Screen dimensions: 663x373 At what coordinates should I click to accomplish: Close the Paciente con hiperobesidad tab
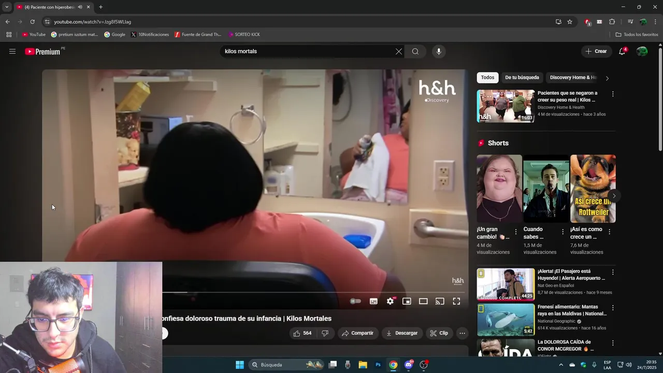(x=89, y=7)
